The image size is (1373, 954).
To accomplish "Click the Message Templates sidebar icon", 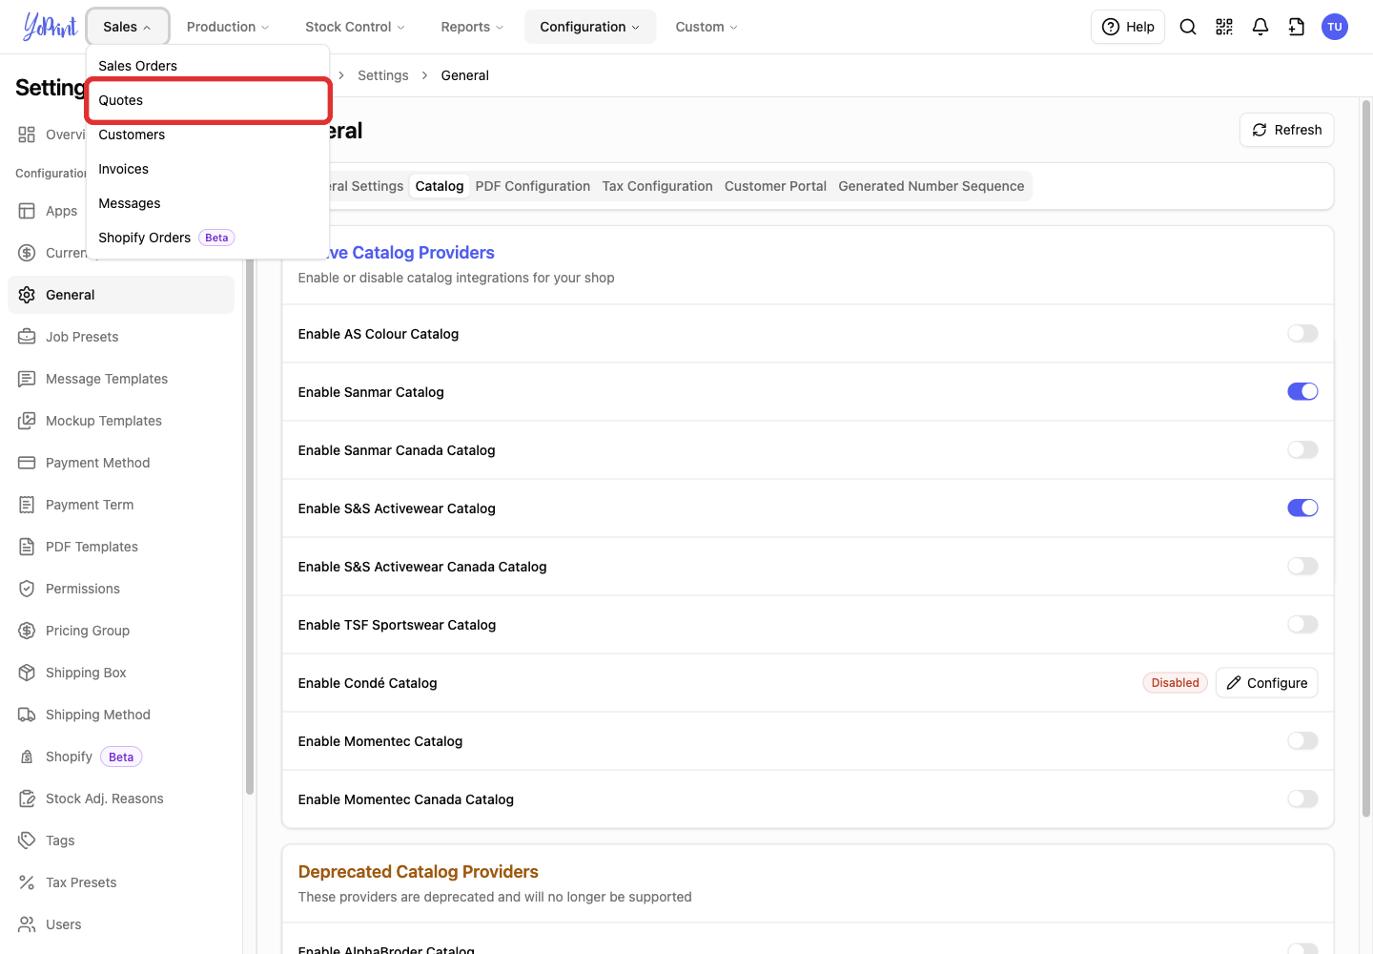I will (x=27, y=379).
